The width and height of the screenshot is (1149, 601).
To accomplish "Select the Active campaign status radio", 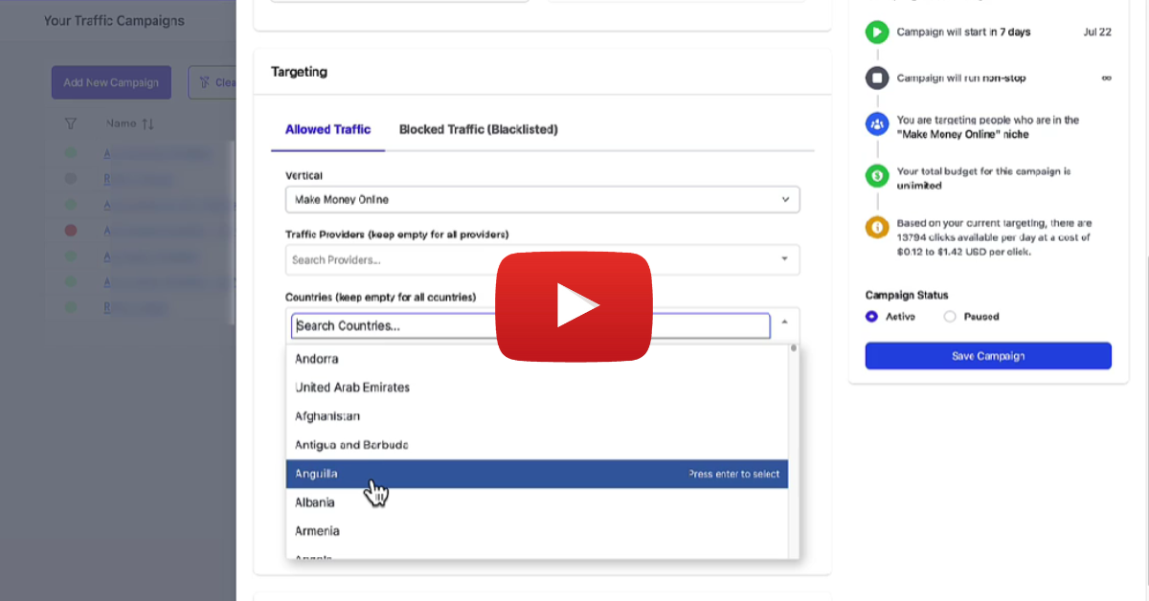I will pyautogui.click(x=871, y=317).
